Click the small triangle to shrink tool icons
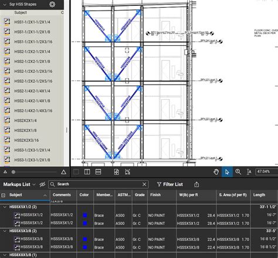This screenshot has width=278, height=258. click(x=5, y=172)
